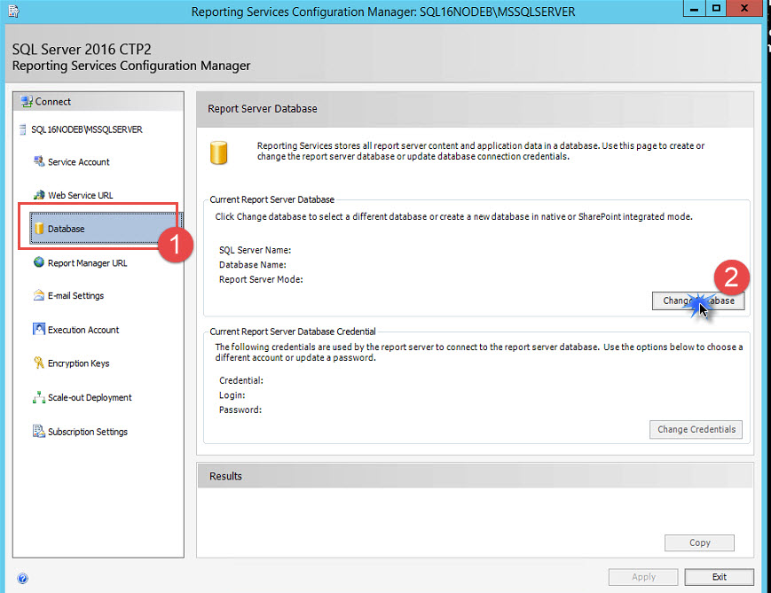The width and height of the screenshot is (771, 593).
Task: Click the Database Name label
Action: pyautogui.click(x=252, y=265)
